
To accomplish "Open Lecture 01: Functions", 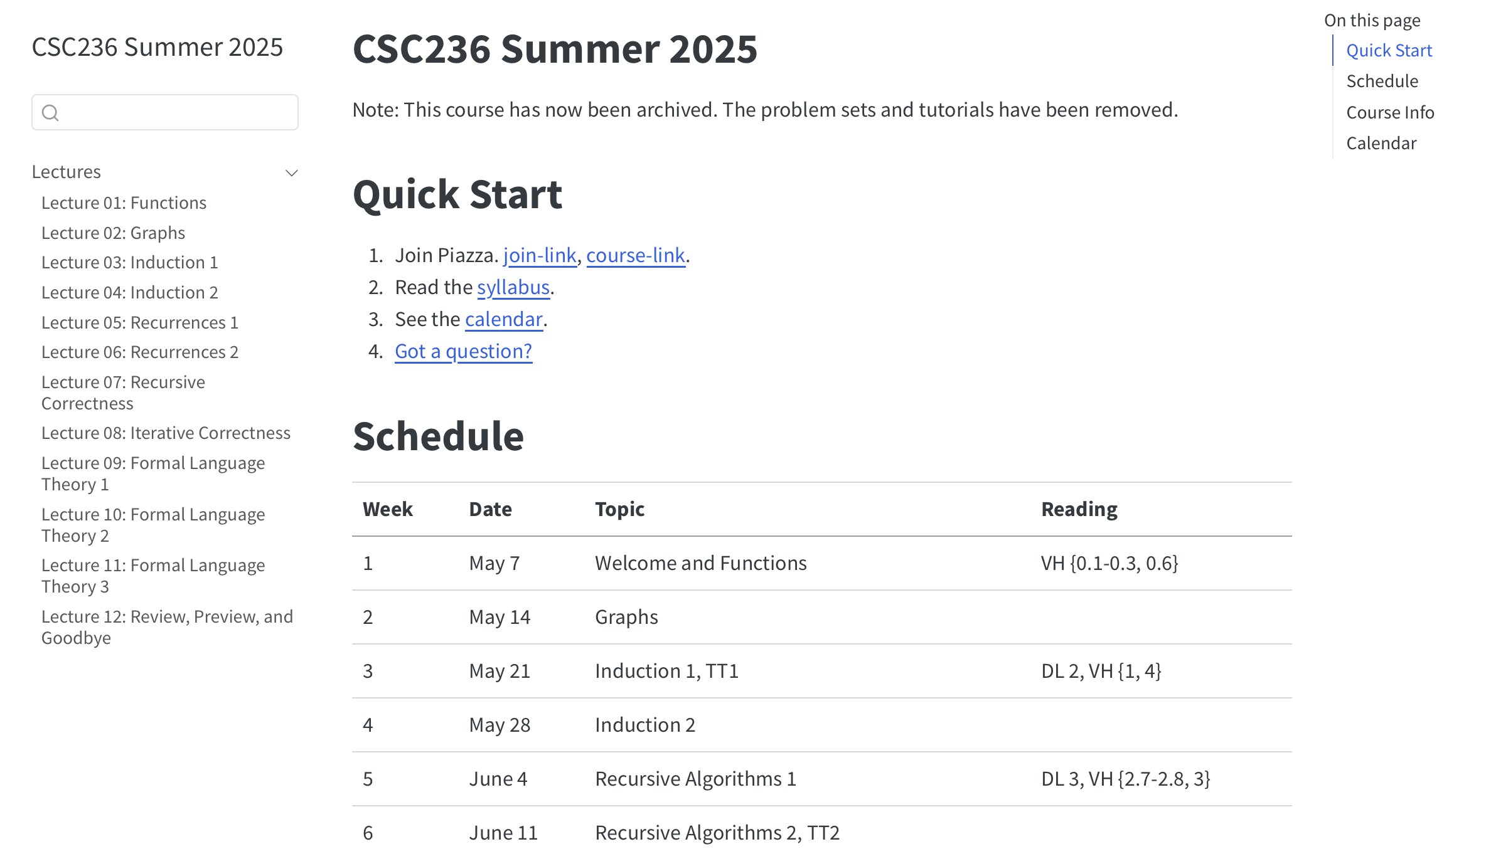I will (x=124, y=203).
